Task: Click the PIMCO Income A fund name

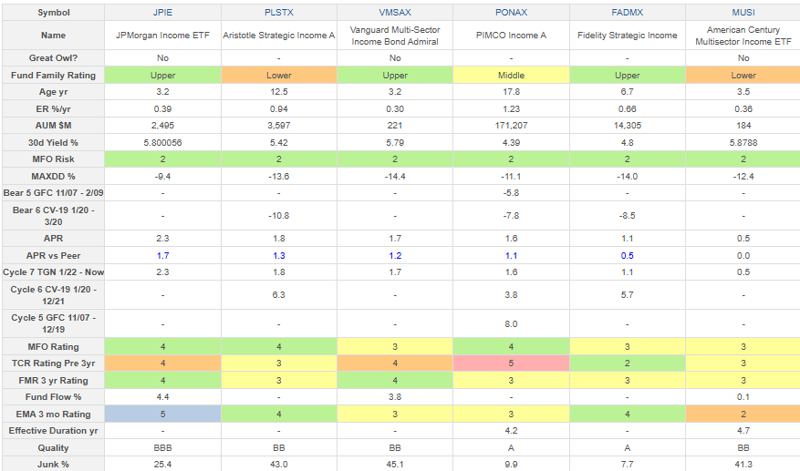Action: (510, 36)
